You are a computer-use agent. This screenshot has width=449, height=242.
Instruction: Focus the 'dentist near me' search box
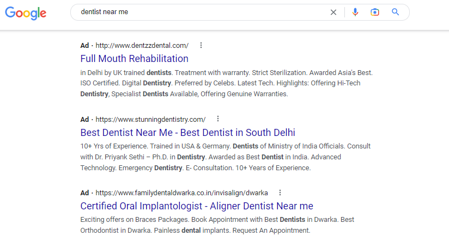(x=201, y=12)
